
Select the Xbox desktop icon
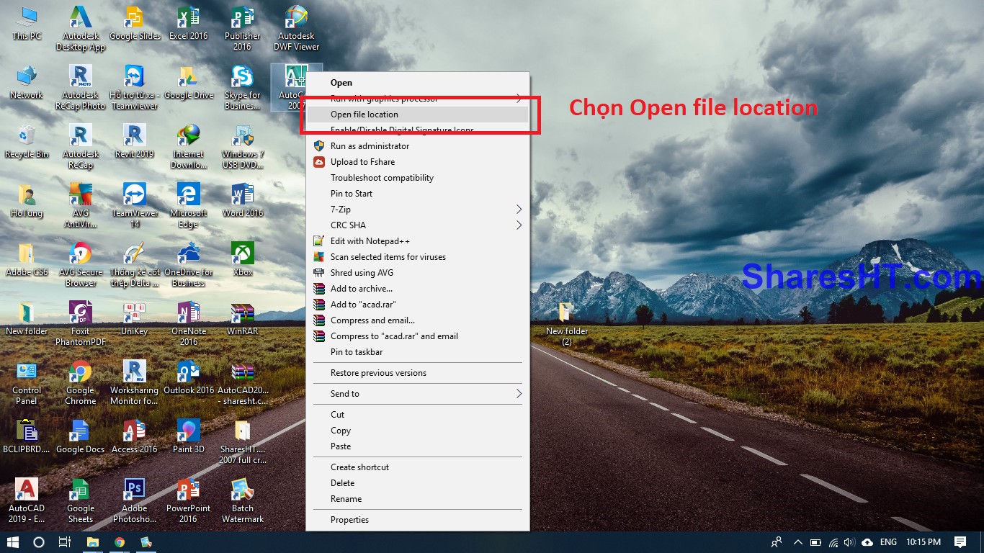[243, 260]
